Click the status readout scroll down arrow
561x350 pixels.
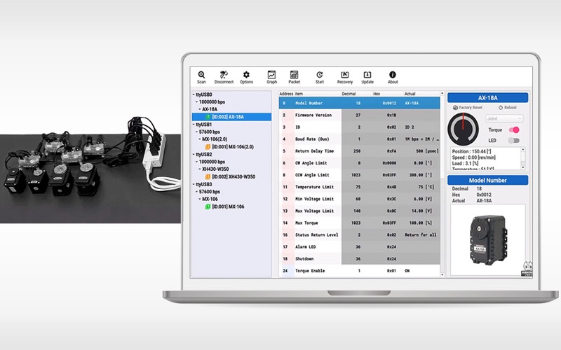click(x=523, y=167)
